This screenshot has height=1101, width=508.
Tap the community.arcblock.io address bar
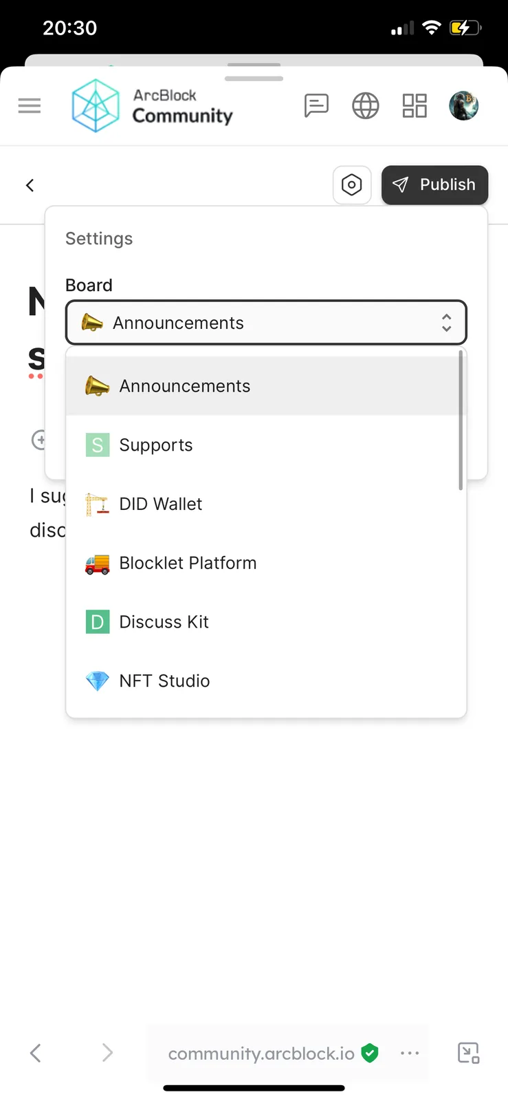(261, 1054)
